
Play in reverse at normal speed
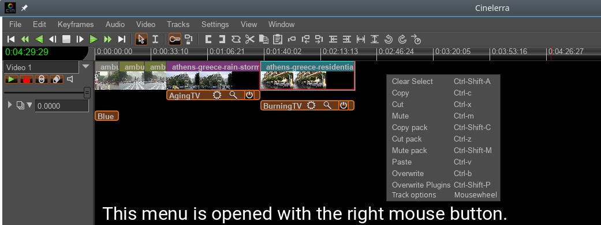39,39
